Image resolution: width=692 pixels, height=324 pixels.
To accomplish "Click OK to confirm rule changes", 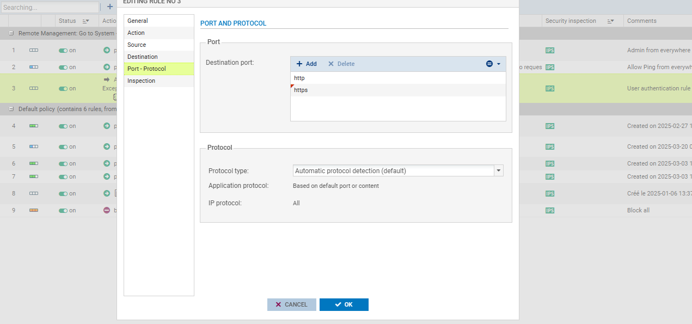I will pyautogui.click(x=344, y=304).
